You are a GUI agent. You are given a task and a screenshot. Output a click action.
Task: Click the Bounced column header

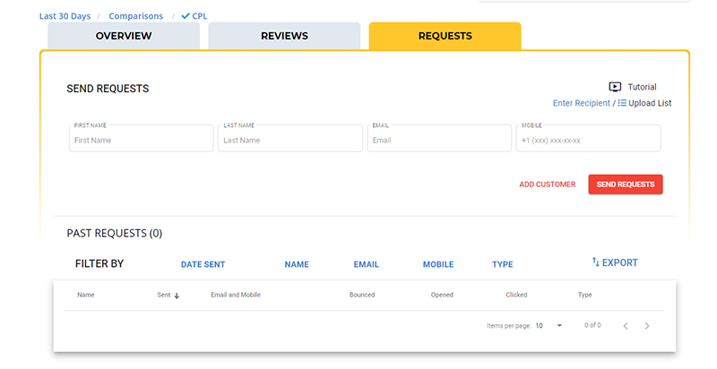(x=362, y=295)
